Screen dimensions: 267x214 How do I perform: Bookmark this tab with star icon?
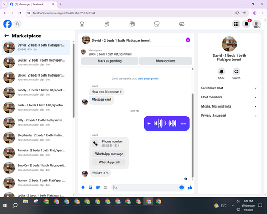(244, 13)
